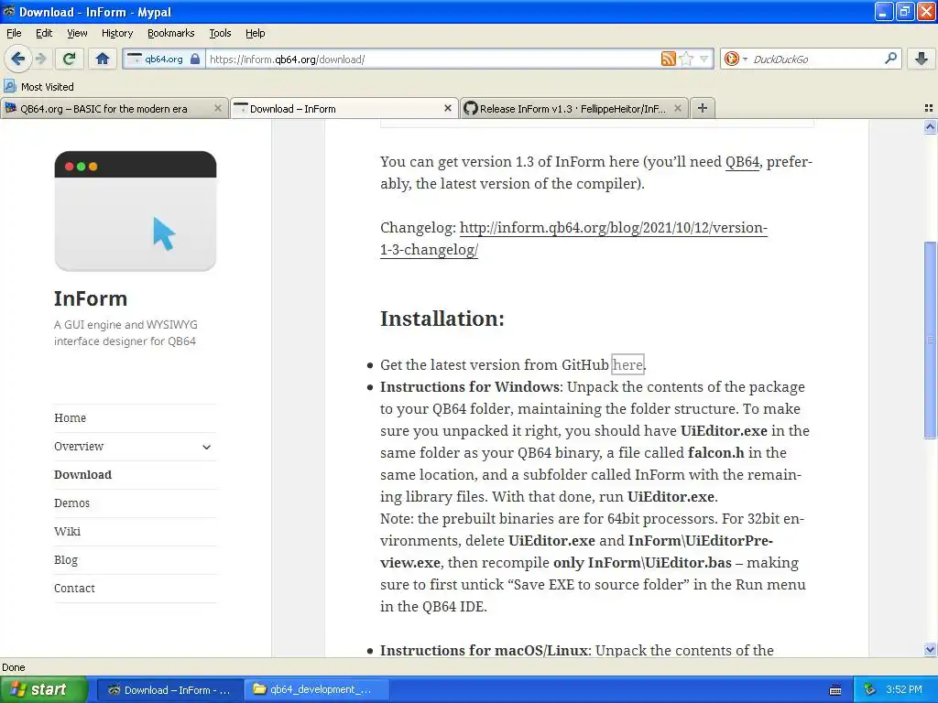This screenshot has width=938, height=703.
Task: Open the Edit menu
Action: [x=44, y=33]
